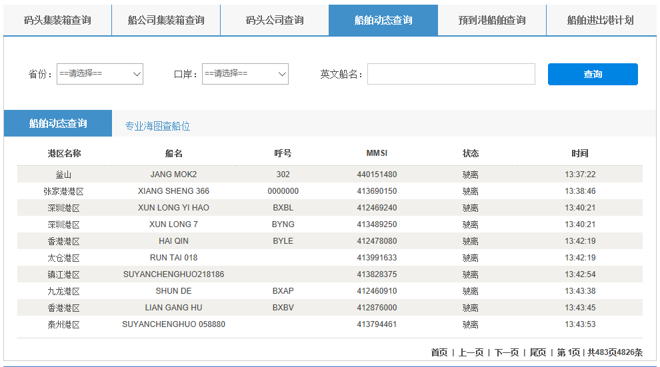Open the 专业海图查船位 link
Viewport: 660px width, 367px height.
pos(157,126)
